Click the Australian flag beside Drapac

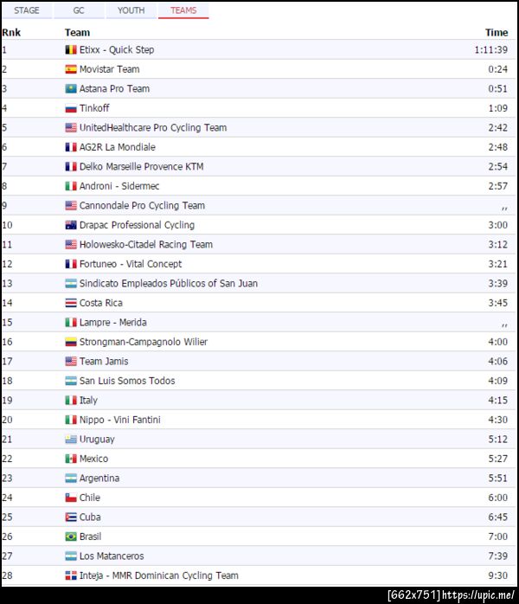[71, 225]
